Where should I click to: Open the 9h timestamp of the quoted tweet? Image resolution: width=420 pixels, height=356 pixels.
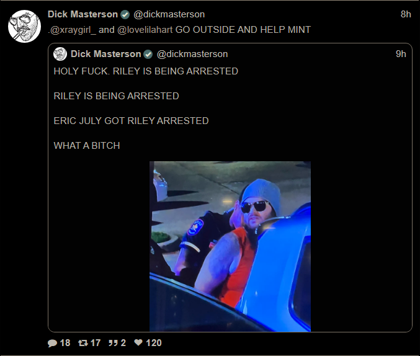[x=401, y=54]
